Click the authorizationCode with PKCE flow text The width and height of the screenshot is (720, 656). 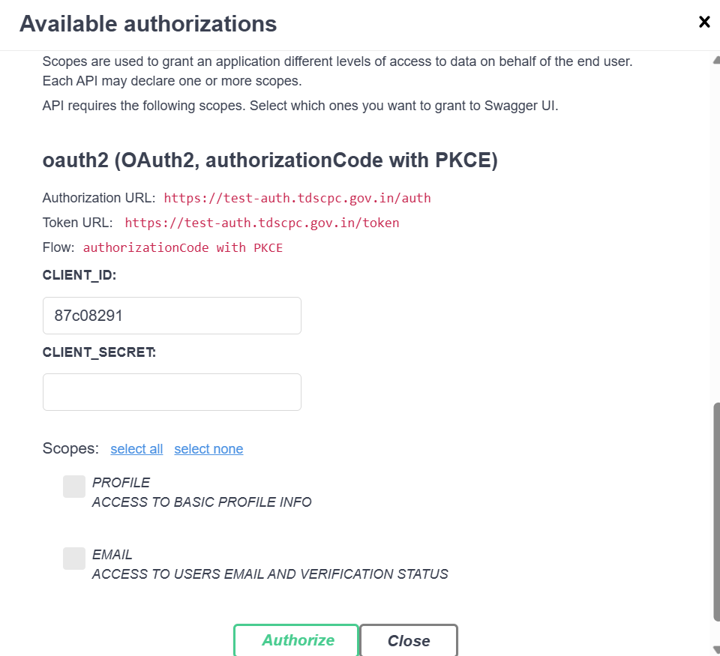point(183,247)
